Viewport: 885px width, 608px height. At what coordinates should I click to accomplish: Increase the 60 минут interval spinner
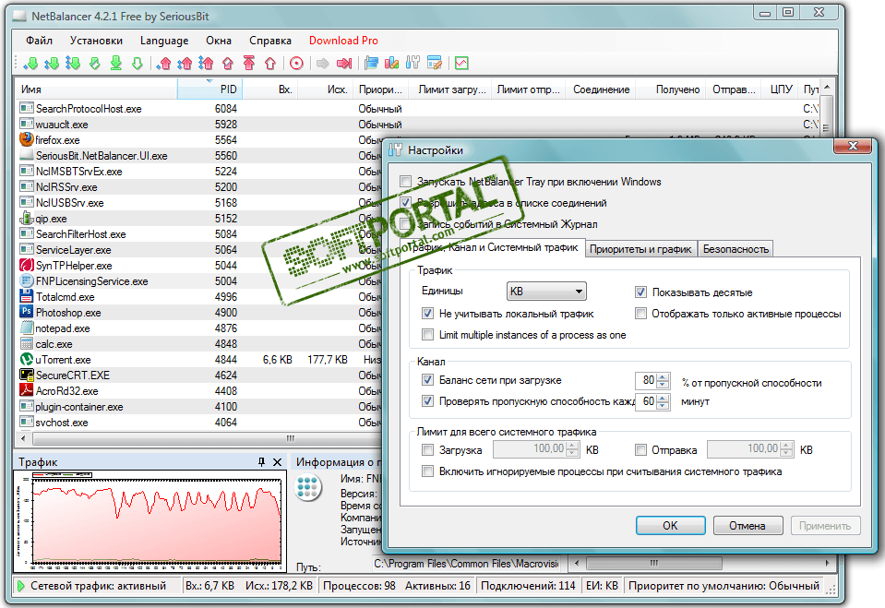click(664, 399)
